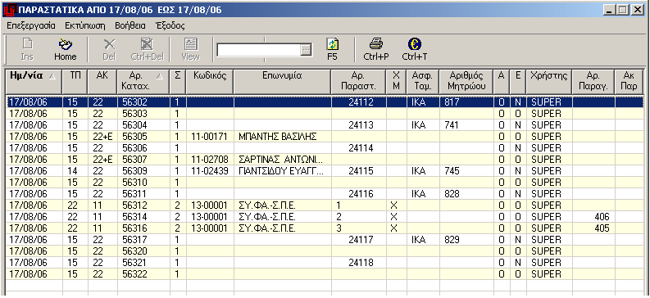The height and width of the screenshot is (298, 650).
Task: Sort by Ημ/νία column sort arrow
Action: (x=52, y=77)
